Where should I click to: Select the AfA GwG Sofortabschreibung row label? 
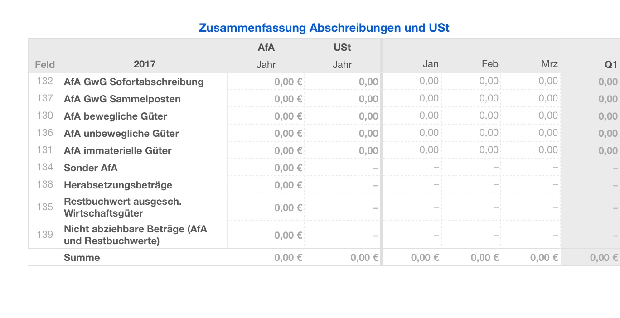pyautogui.click(x=134, y=82)
